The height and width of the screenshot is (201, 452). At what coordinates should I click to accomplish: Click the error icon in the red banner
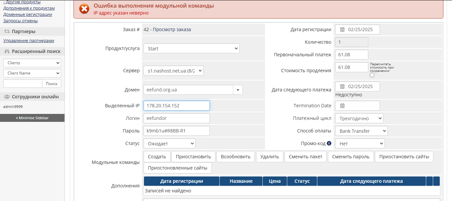click(84, 9)
